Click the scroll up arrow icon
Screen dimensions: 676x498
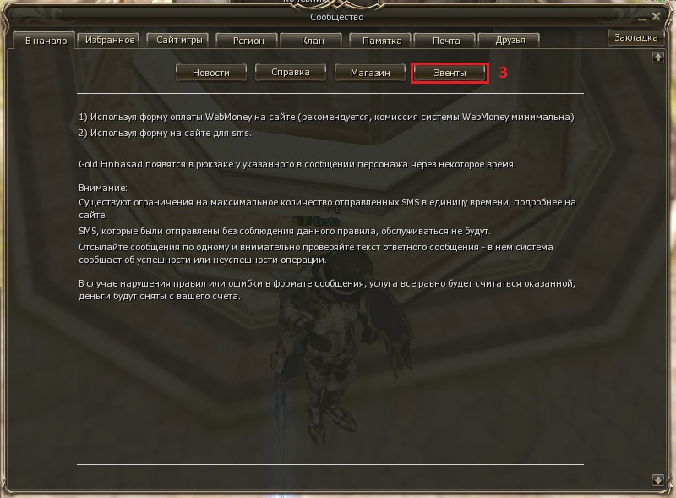tap(657, 57)
